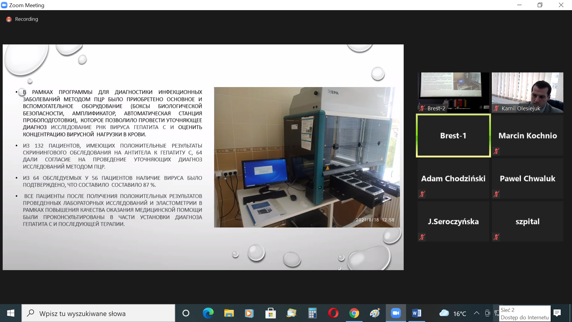This screenshot has width=572, height=322.
Task: Click muted mic icon on szpital tile
Action: point(496,237)
